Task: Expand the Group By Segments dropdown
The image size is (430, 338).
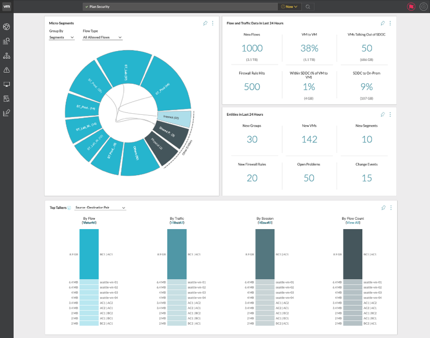Action: [62, 37]
